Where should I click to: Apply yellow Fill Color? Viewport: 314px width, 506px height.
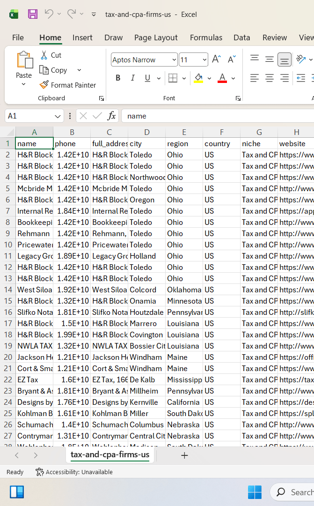[198, 78]
